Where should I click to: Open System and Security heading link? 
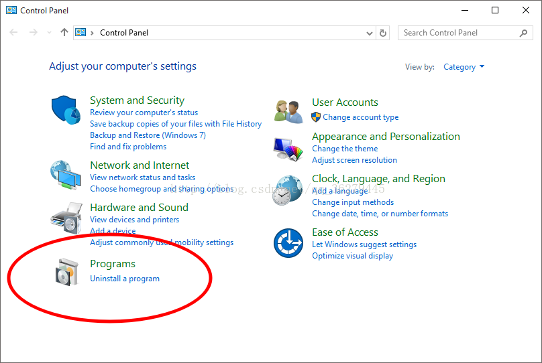(x=138, y=100)
